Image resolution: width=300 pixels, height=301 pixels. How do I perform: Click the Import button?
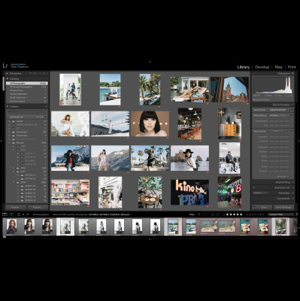click(16, 208)
